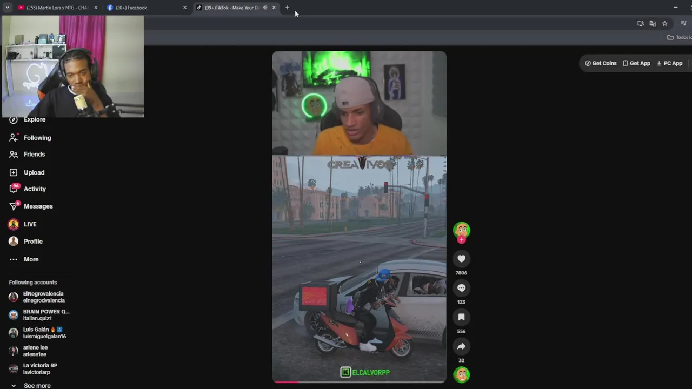Like the video with the heart icon
692x389 pixels.
pos(461,259)
